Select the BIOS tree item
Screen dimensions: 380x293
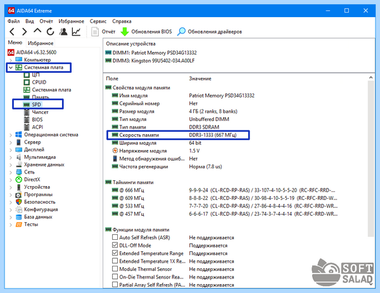[x=37, y=120]
